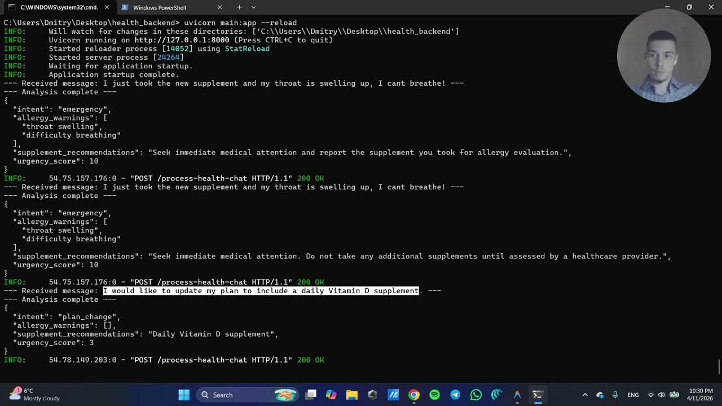Viewport: 722px width, 406px height.
Task: Click the http://127.0.0.1:8000 server URL
Action: (x=182, y=40)
